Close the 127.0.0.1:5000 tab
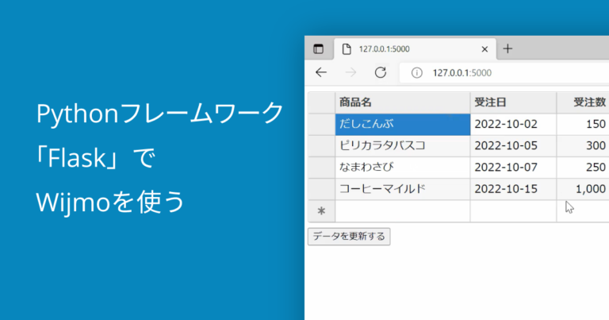The image size is (609, 320). [485, 49]
